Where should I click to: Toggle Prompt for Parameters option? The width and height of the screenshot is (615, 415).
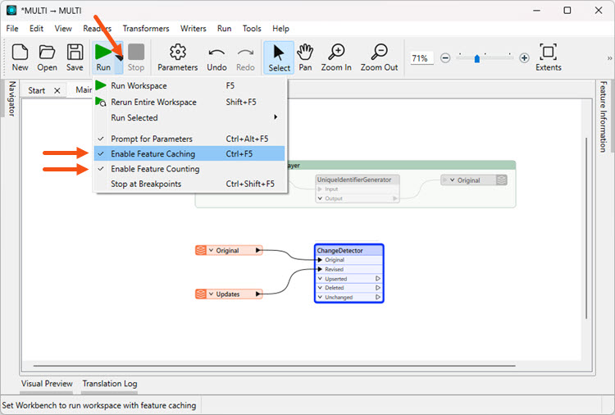coord(189,139)
